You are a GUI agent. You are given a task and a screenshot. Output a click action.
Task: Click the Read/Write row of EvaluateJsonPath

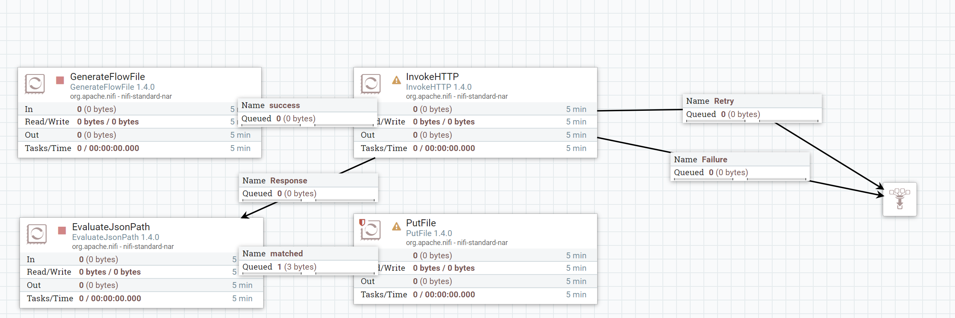pos(141,272)
